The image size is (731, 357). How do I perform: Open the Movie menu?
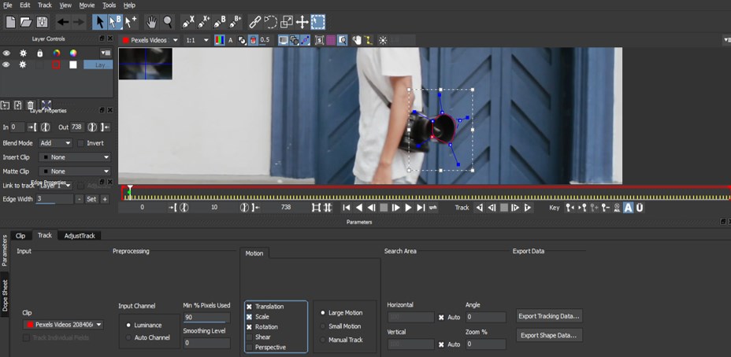[87, 6]
